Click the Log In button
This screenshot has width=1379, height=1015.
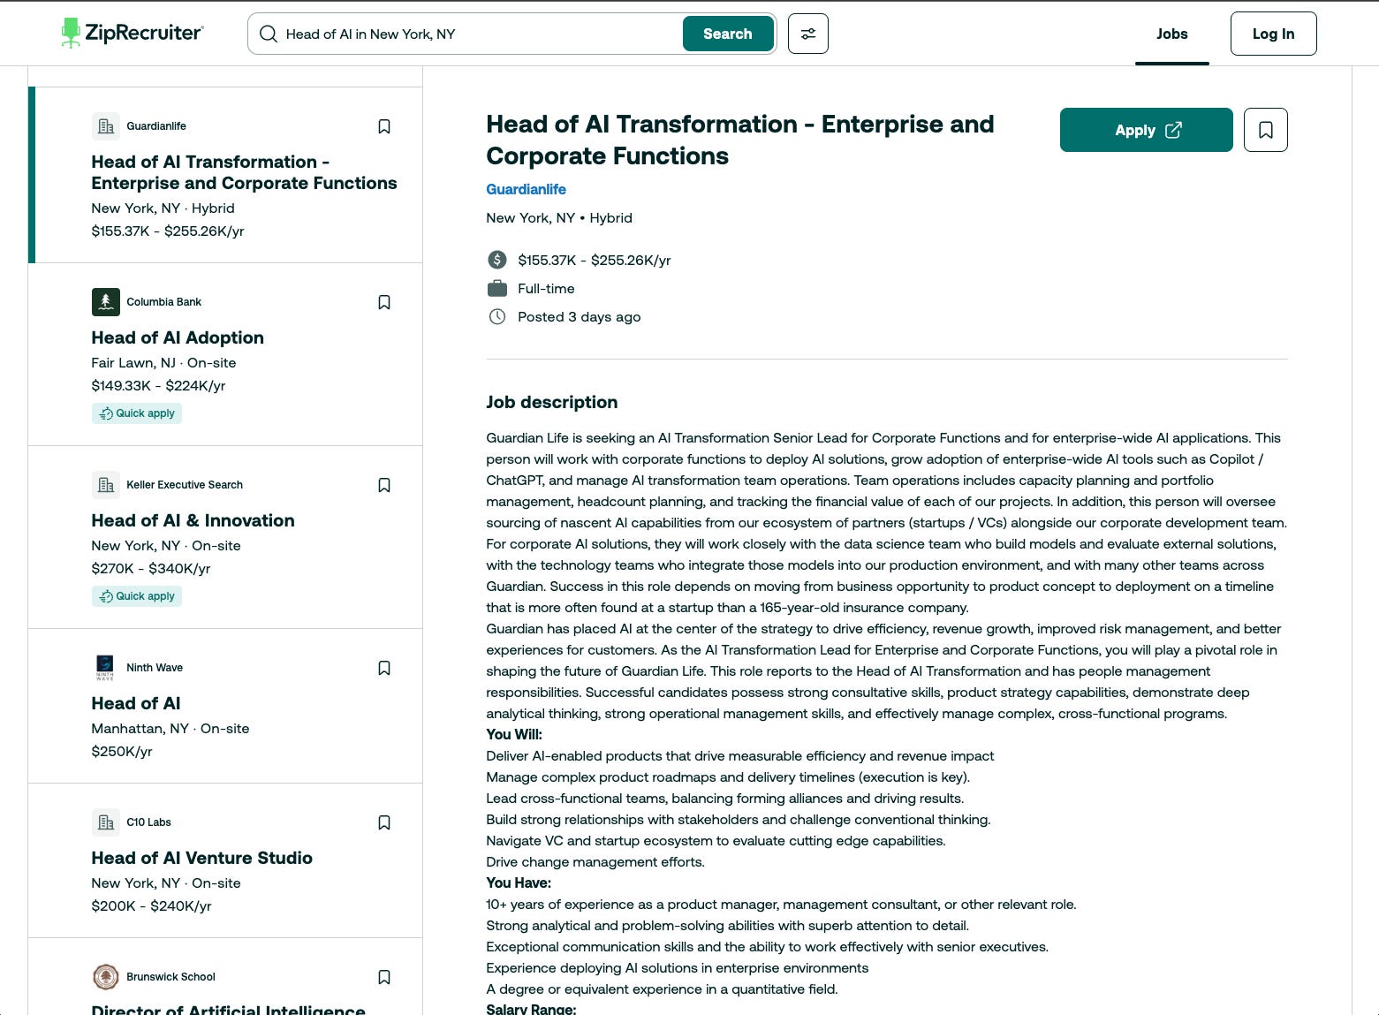[1273, 34]
